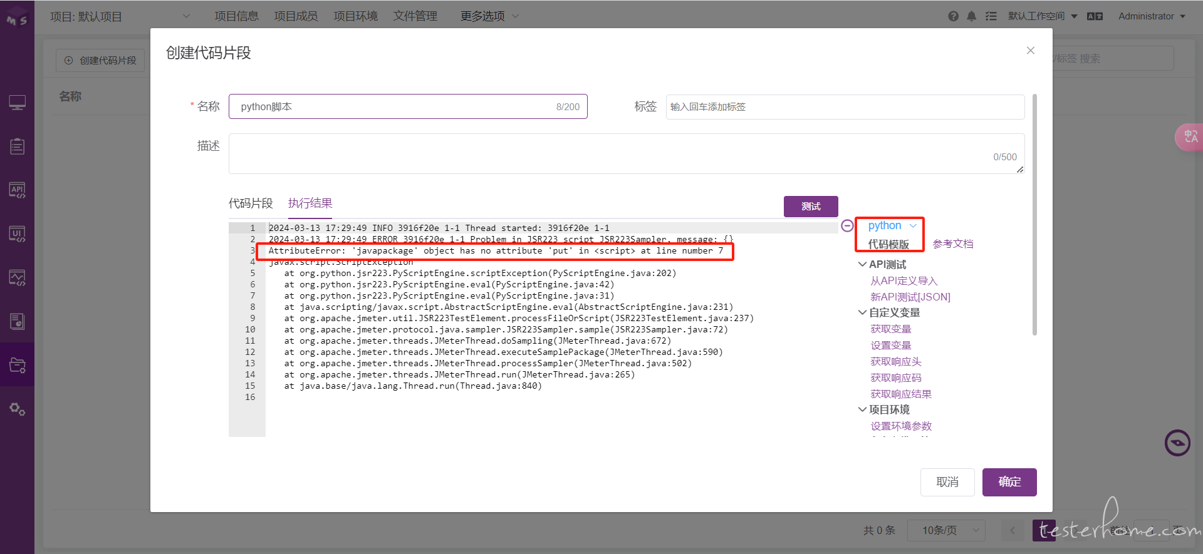Open the 文件管理 menu

pyautogui.click(x=415, y=16)
